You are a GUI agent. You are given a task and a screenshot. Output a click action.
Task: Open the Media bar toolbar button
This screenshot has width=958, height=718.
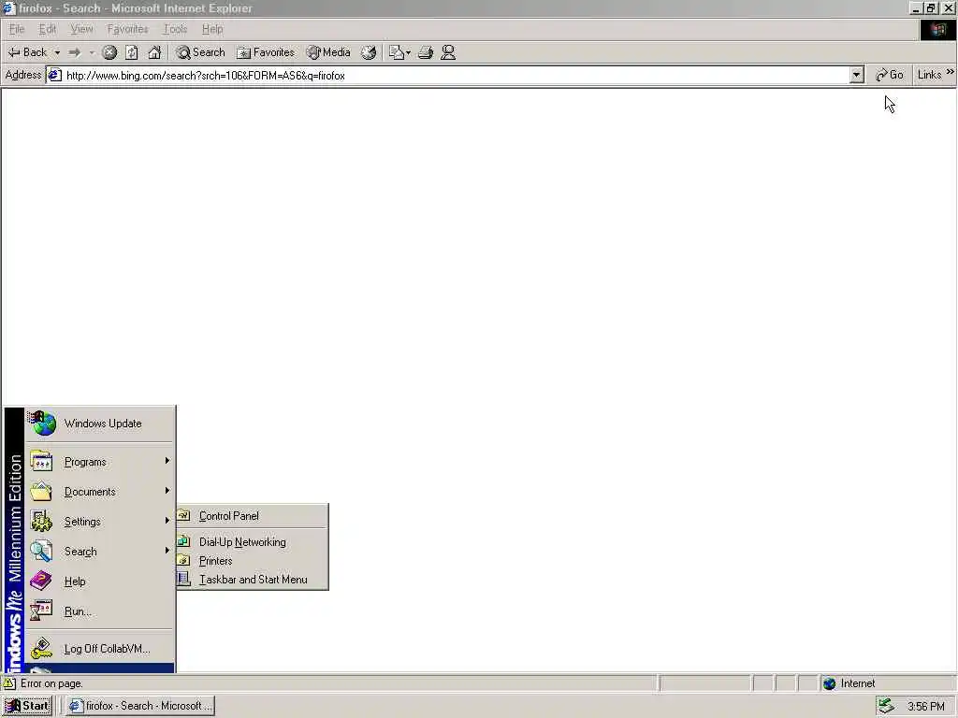(328, 52)
